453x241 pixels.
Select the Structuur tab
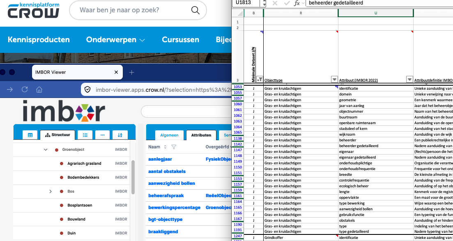[x=57, y=135]
